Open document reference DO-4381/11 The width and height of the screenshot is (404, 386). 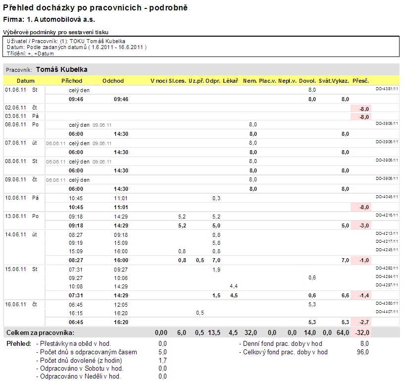(387, 89)
